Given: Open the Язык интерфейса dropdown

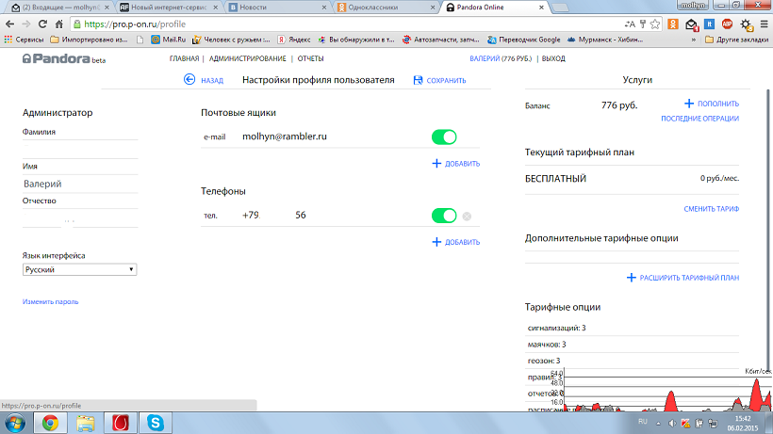Looking at the screenshot, I should (79, 269).
